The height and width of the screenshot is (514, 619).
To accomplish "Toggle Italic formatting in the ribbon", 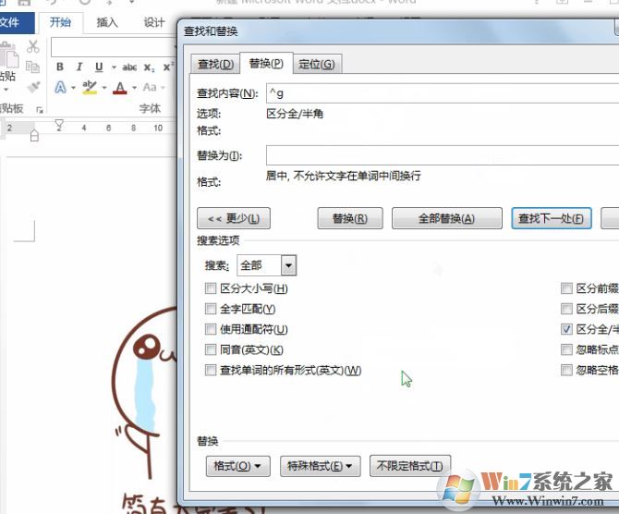I will pyautogui.click(x=79, y=67).
